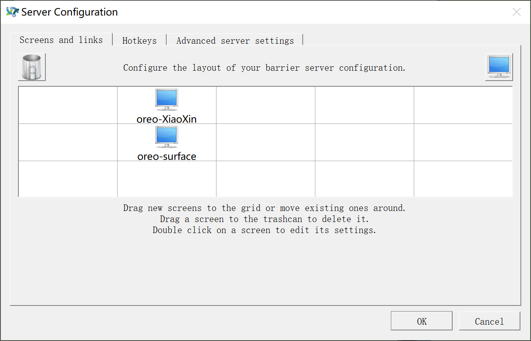Image resolution: width=531 pixels, height=341 pixels.
Task: Click the trashcan icon for deleting screens
Action: pyautogui.click(x=31, y=66)
